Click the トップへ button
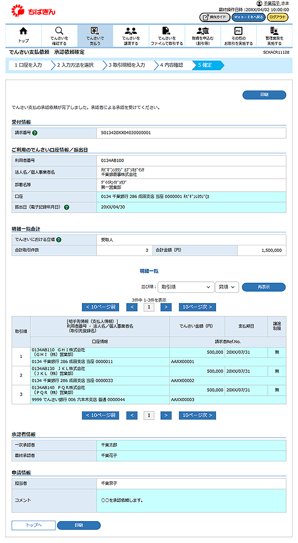Screen dimensions: 298x543 (x=34, y=526)
